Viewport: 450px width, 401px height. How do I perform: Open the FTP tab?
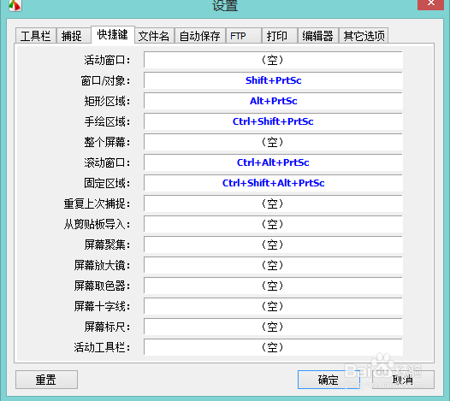tap(244, 36)
